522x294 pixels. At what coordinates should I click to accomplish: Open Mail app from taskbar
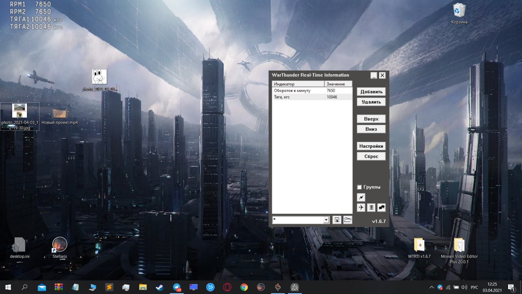pyautogui.click(x=42, y=287)
